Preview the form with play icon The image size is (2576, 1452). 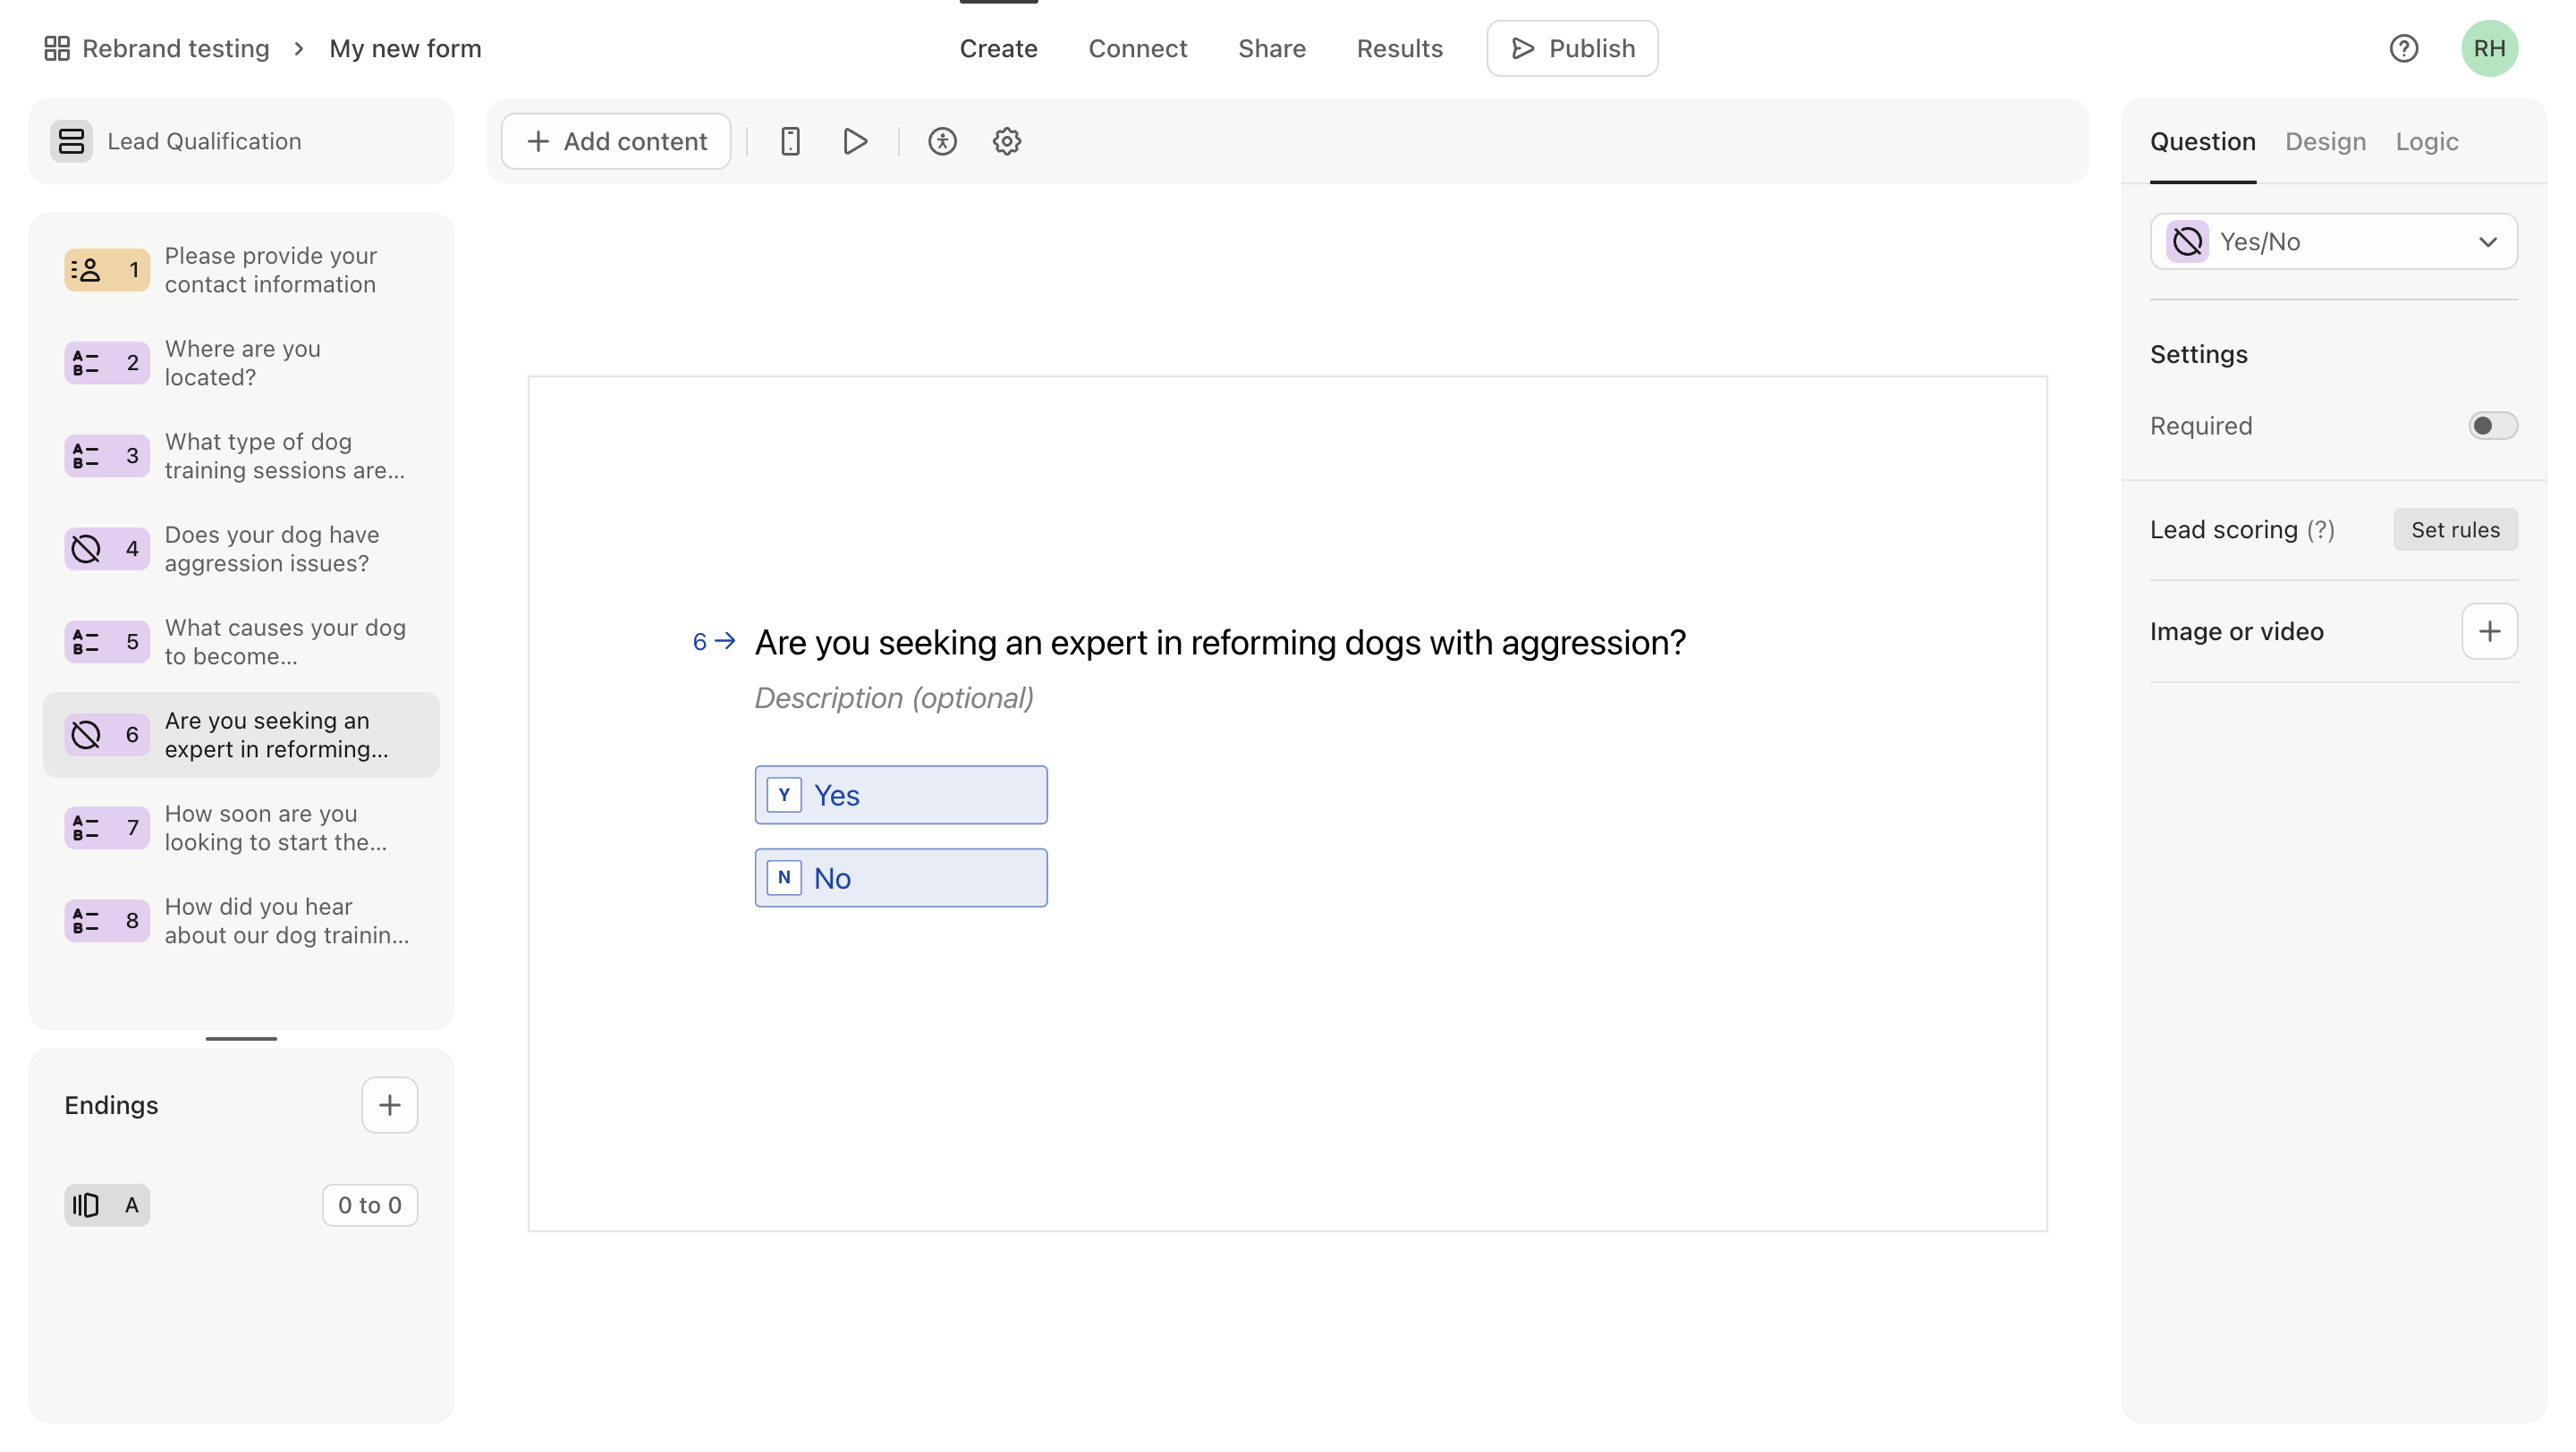click(x=855, y=141)
